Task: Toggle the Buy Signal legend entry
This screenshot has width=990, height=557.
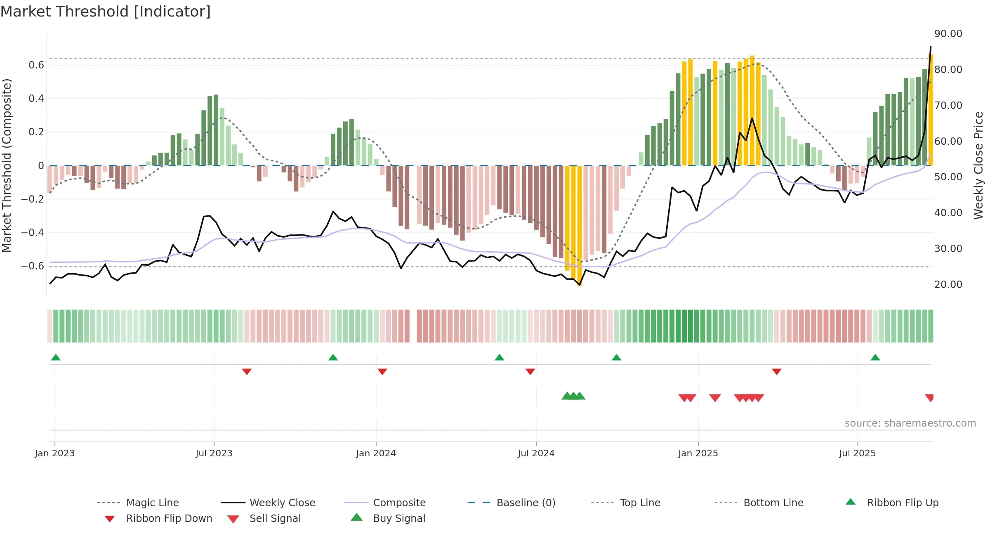Action: (388, 518)
